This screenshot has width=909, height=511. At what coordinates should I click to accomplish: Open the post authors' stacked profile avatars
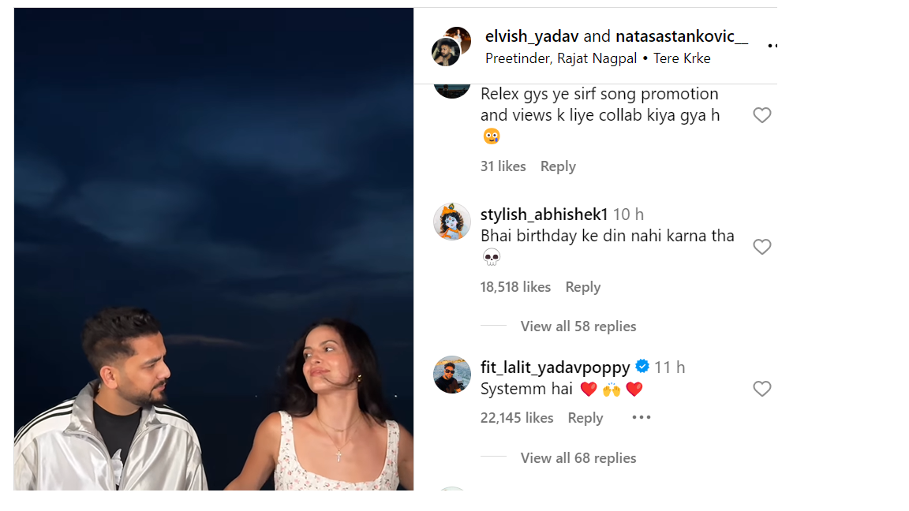[451, 47]
